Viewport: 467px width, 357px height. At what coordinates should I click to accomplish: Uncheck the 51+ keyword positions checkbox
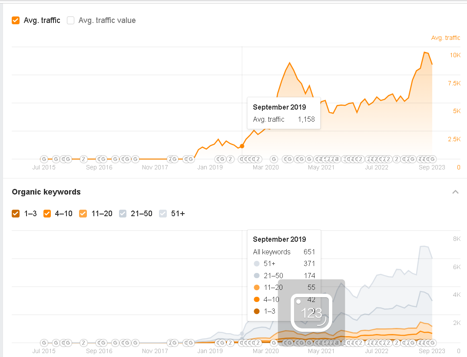[163, 214]
